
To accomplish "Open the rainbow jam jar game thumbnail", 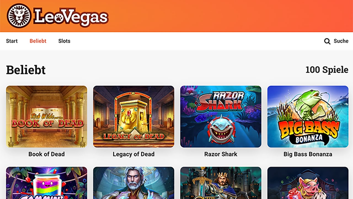I will point(47,183).
